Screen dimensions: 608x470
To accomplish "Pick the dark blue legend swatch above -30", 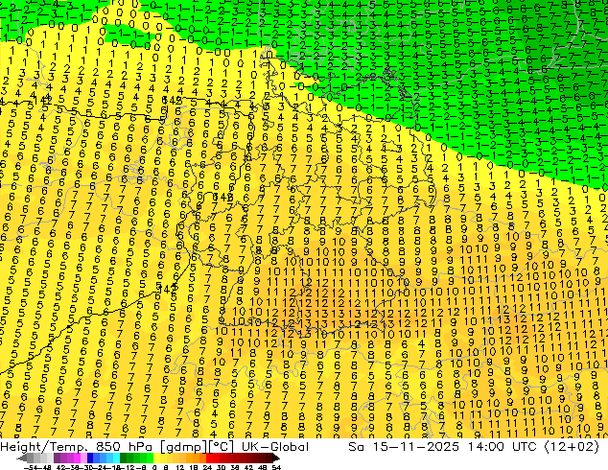I will tap(90, 458).
